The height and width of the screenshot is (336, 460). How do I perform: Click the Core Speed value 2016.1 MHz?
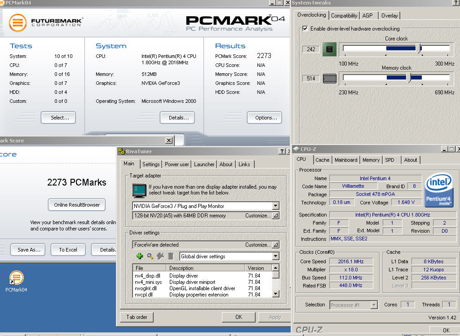coord(351,261)
